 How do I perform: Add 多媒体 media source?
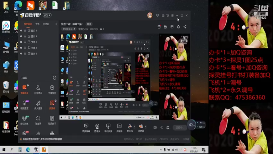click(119, 128)
